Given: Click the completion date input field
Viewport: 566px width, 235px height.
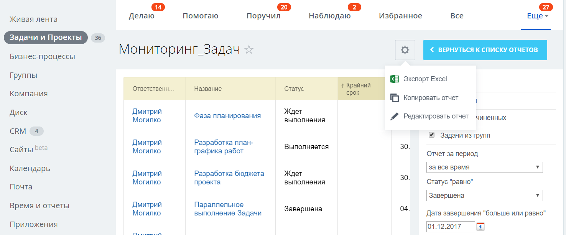Looking at the screenshot, I should tap(450, 227).
